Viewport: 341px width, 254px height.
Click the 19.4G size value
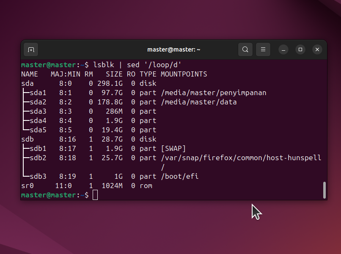coord(112,130)
